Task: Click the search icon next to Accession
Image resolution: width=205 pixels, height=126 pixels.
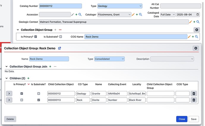Action: click(80, 15)
